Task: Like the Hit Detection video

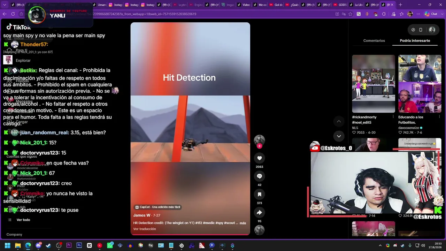Action: 259,158
